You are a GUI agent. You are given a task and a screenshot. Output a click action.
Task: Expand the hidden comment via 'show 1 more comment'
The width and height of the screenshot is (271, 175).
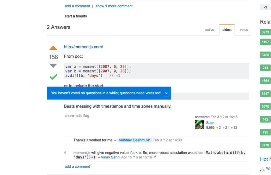[x=114, y=6]
